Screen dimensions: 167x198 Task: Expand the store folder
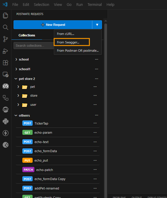[18, 95]
